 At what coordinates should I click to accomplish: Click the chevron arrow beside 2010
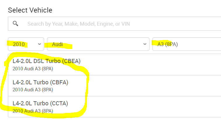[x=39, y=44]
